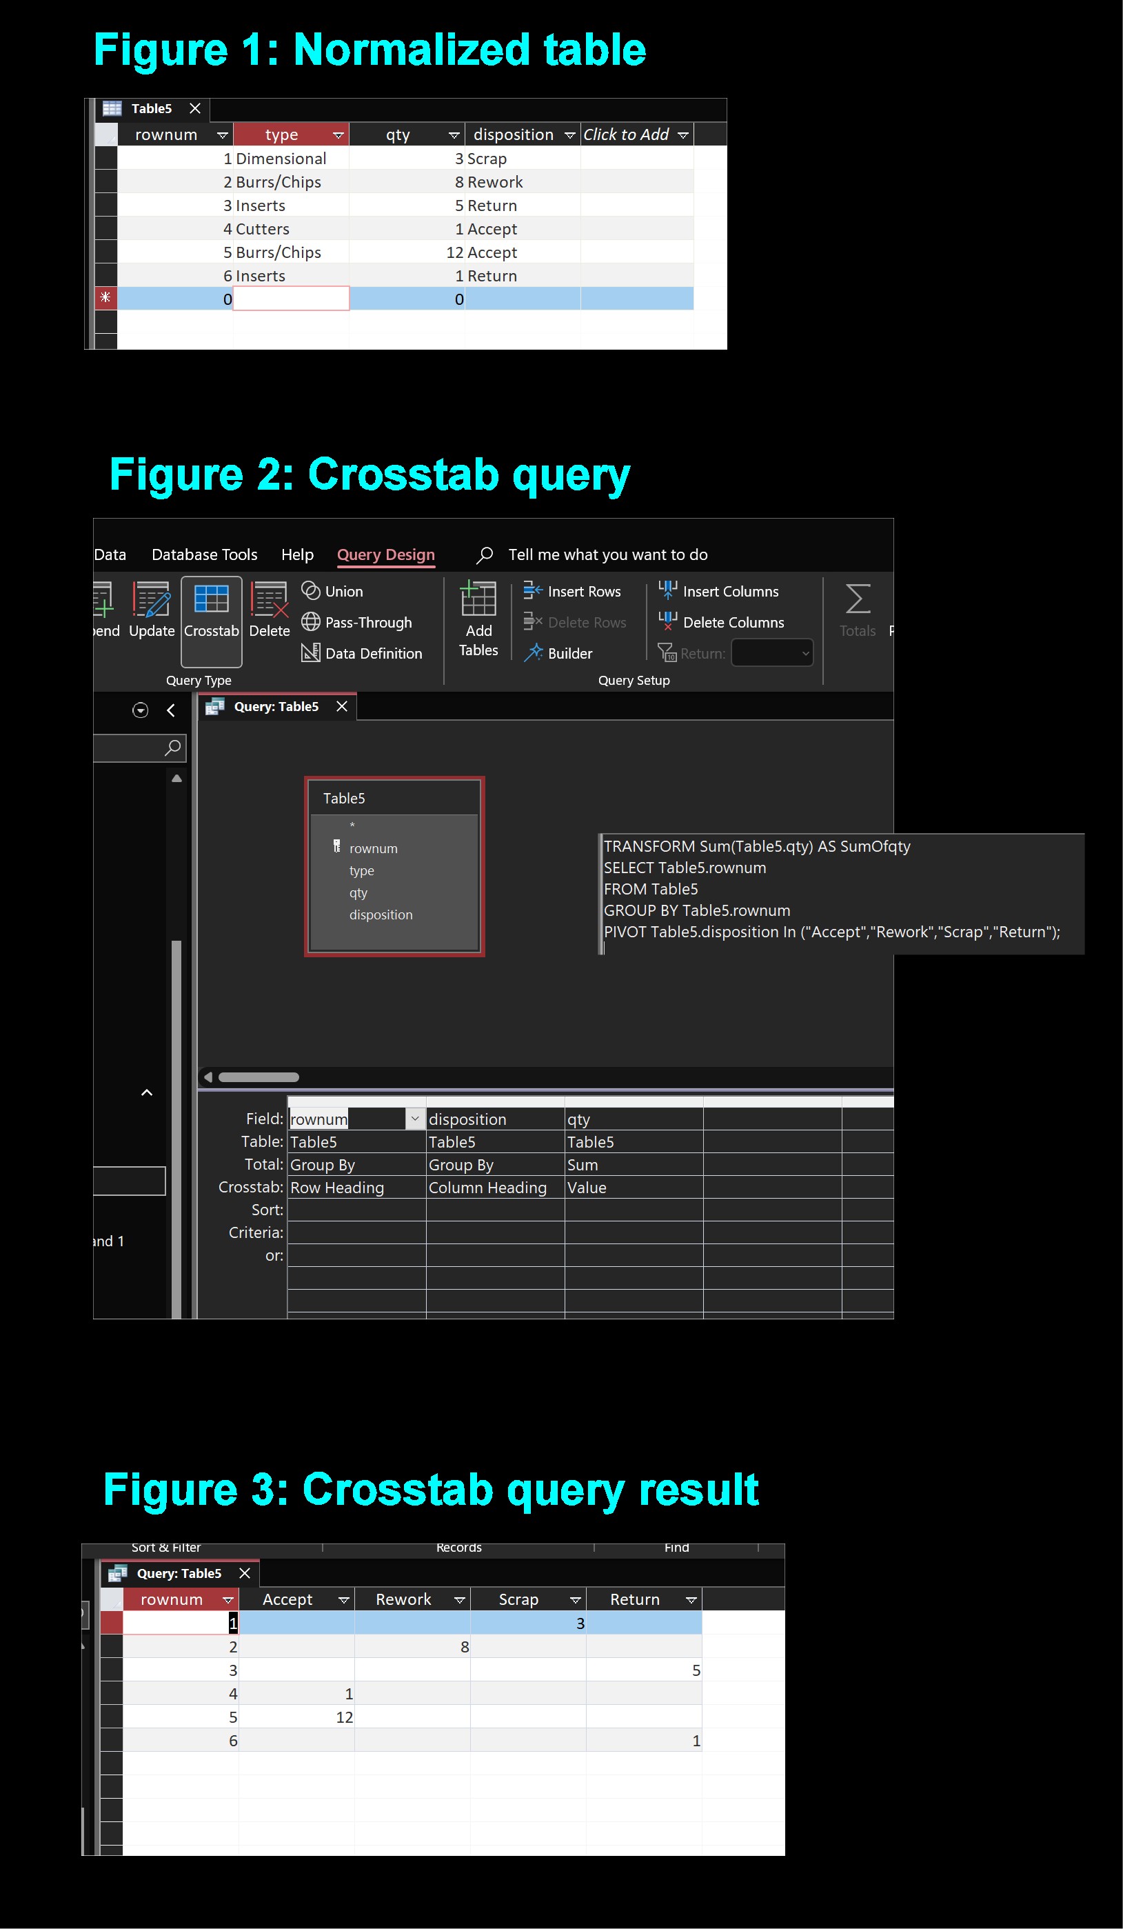1123x1929 pixels.
Task: Open the rownum field dropdown in design grid
Action: [416, 1119]
